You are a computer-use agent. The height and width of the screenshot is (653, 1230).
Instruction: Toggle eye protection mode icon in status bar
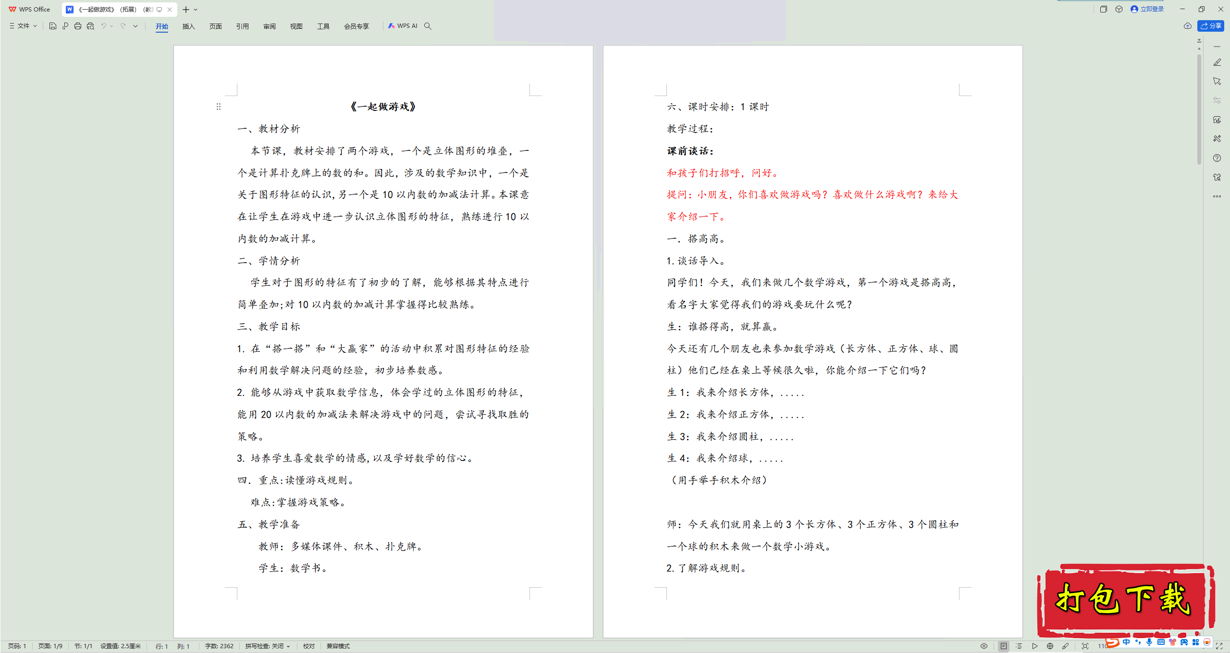[x=984, y=646]
